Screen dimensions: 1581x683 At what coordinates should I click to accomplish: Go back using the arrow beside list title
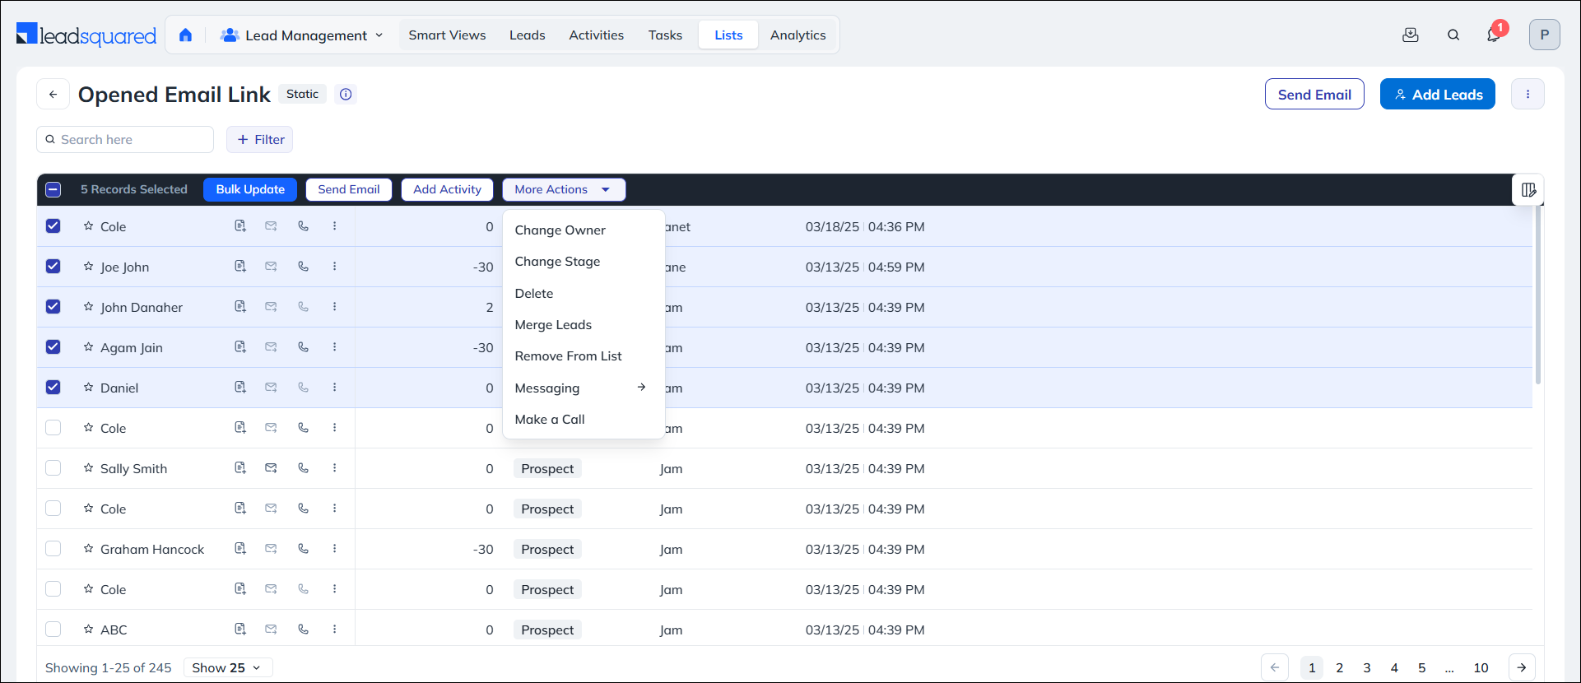click(53, 94)
